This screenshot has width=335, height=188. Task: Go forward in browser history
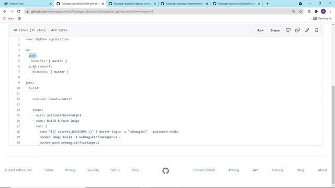point(12,11)
